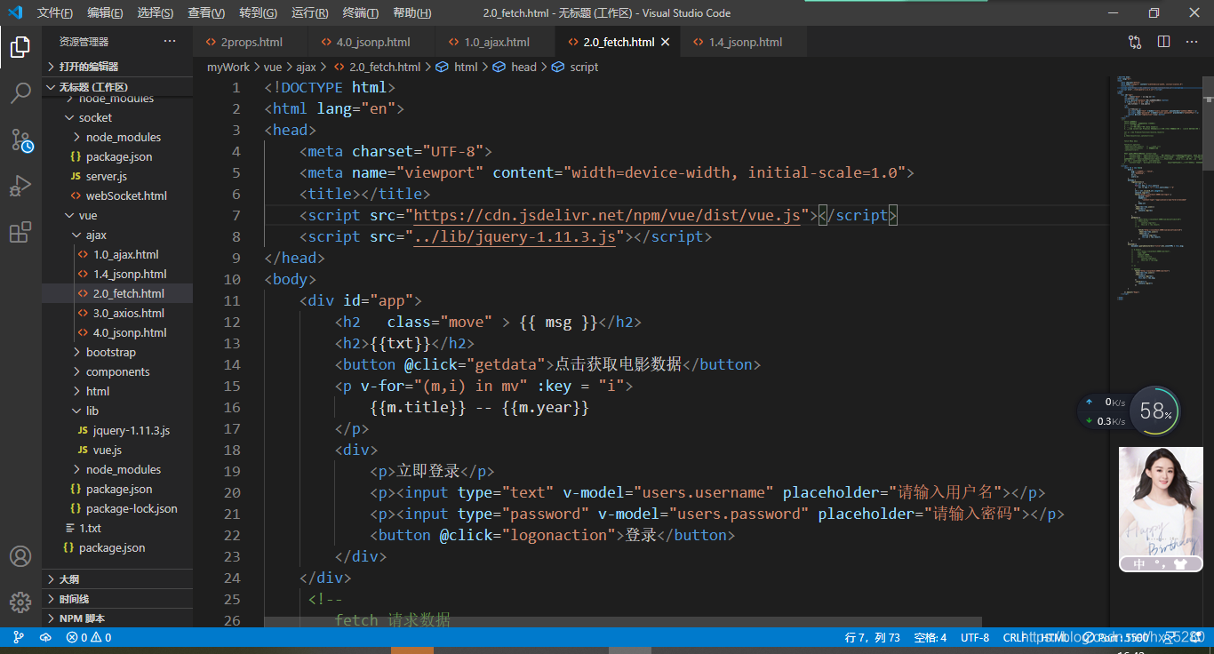1214x654 pixels.
Task: Open the 运行(R) menu
Action: coord(309,13)
